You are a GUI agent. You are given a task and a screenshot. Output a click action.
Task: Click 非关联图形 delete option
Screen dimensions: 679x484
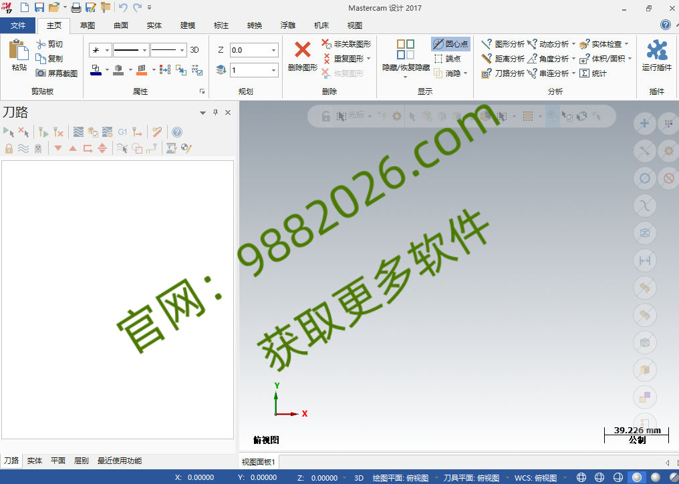pos(346,44)
